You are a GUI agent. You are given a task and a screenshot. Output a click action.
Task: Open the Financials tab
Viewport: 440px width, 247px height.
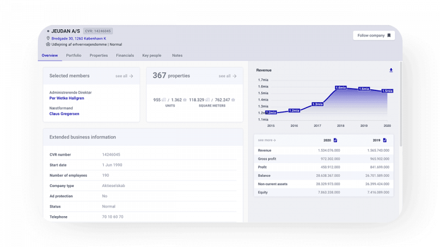125,55
